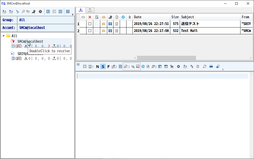
Task: Toggle the F view mode button
Action: (x=108, y=66)
